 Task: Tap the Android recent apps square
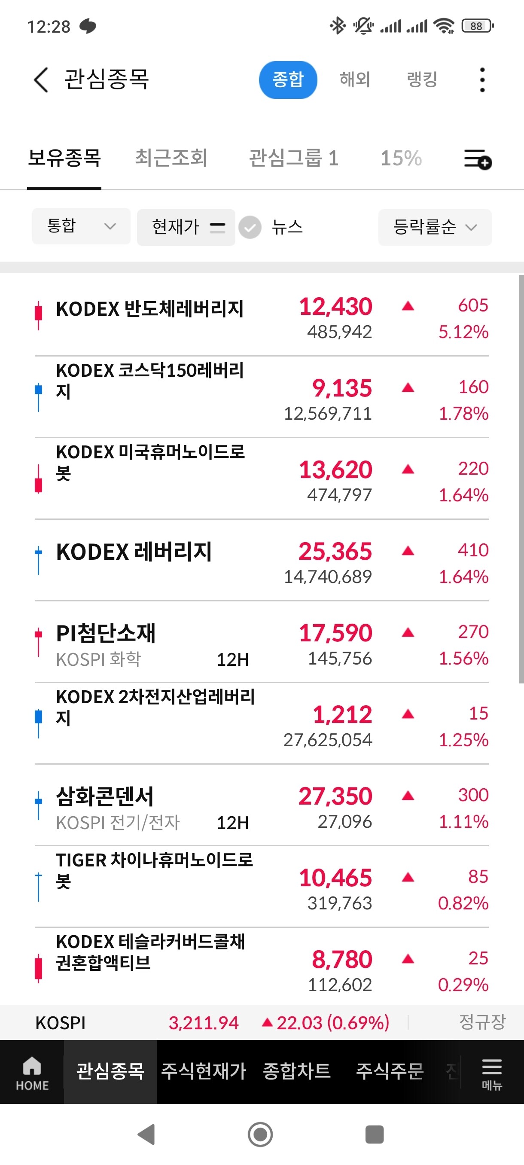pyautogui.click(x=375, y=1134)
